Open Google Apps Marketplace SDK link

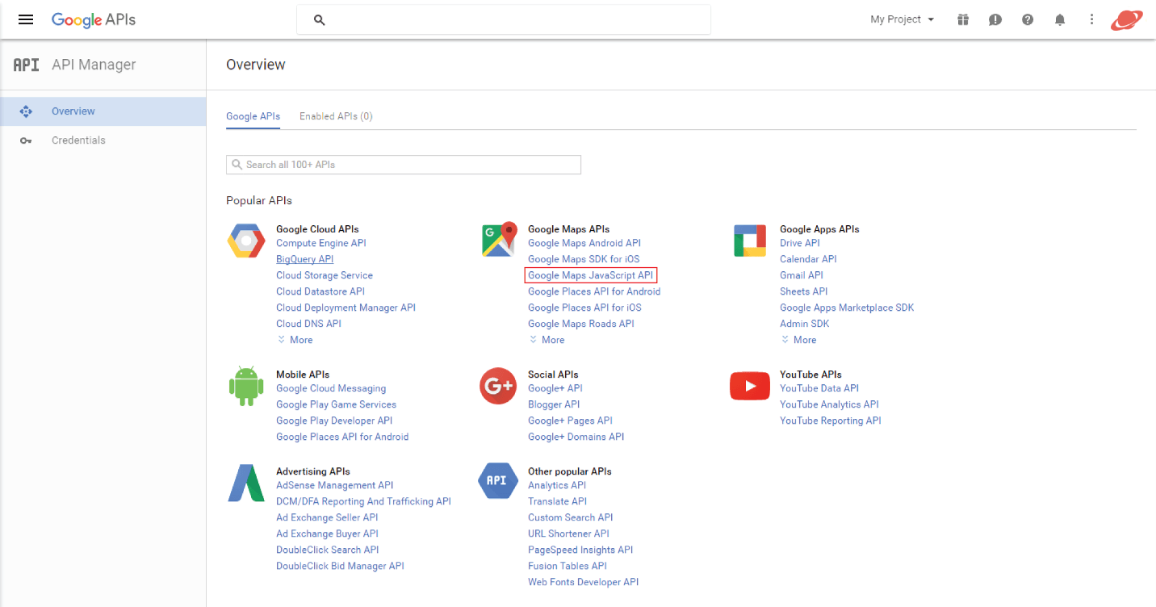[x=848, y=308]
